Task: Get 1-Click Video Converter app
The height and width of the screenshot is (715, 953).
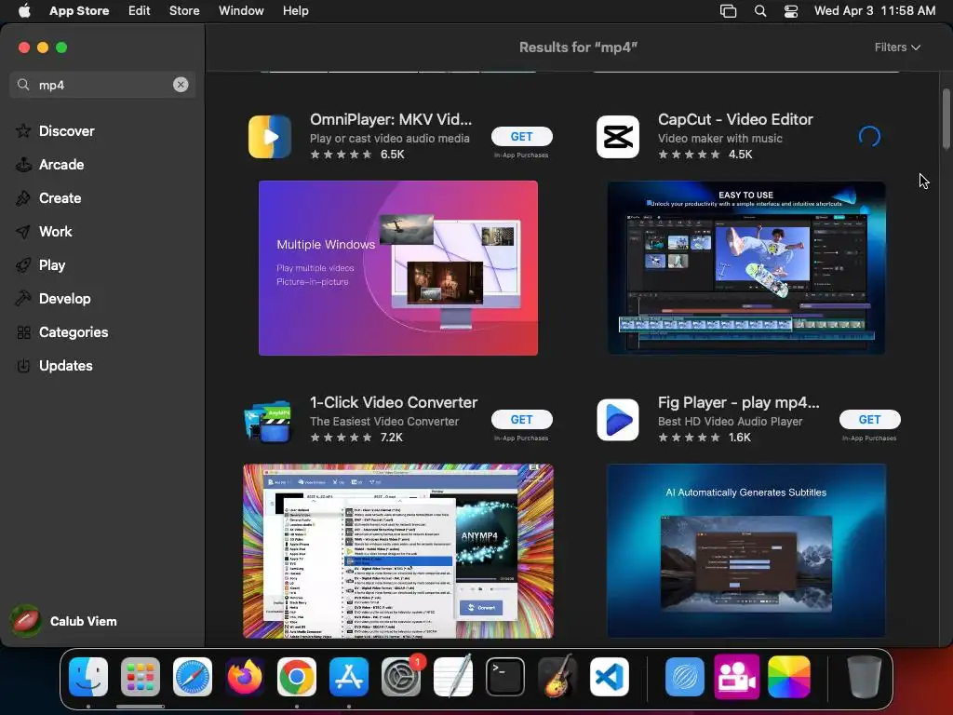Action: coord(521,420)
